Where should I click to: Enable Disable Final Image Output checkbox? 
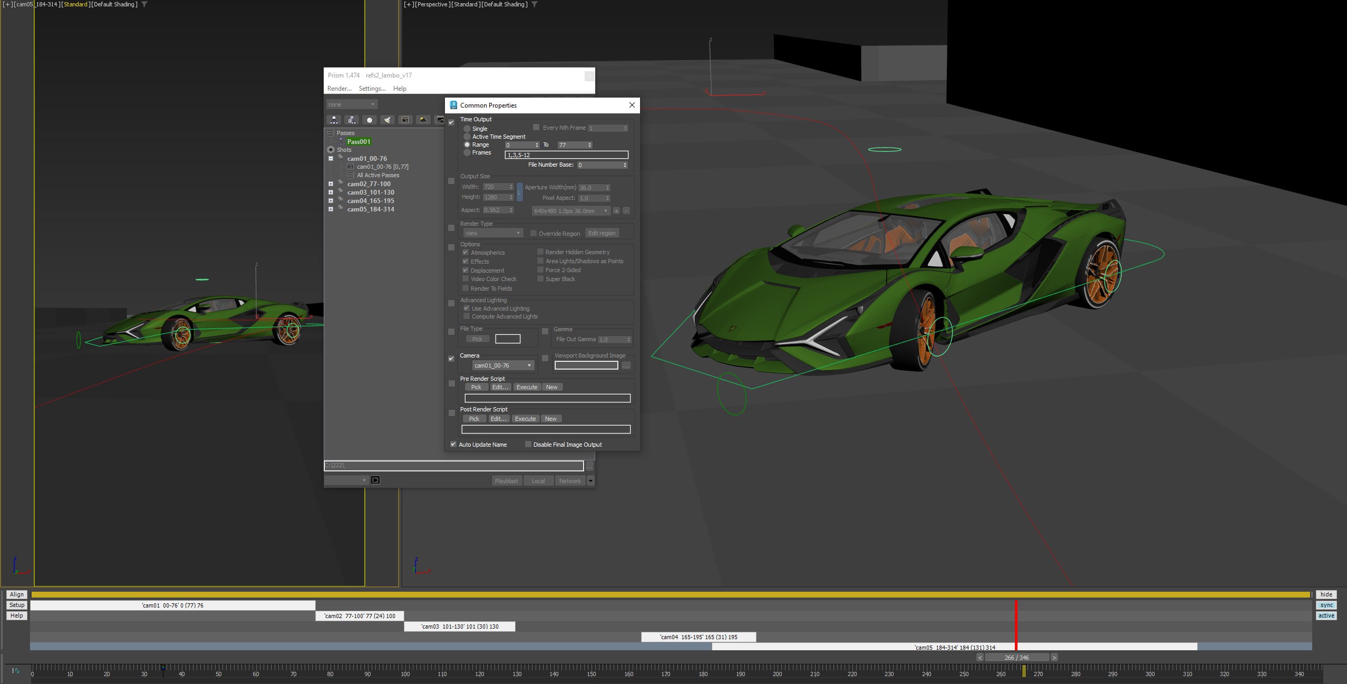[x=528, y=445]
